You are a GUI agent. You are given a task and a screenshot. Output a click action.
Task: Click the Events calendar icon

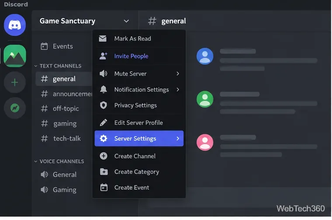tap(44, 46)
